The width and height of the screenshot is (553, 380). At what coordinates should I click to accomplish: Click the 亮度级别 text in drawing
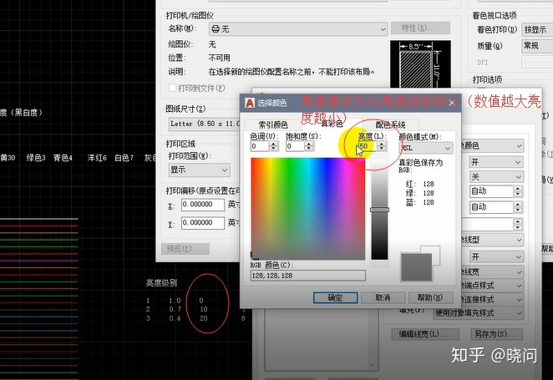161,283
